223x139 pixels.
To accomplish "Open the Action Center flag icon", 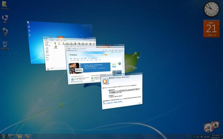I will pos(202,137).
